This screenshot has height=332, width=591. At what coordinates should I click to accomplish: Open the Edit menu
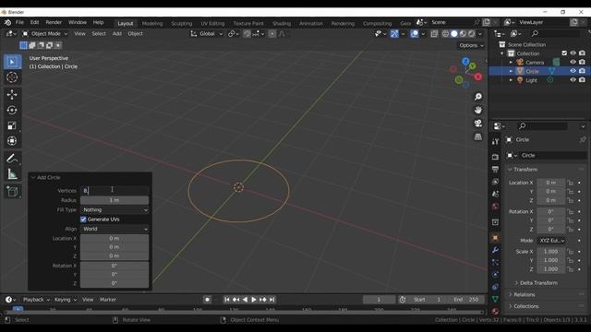coord(34,22)
